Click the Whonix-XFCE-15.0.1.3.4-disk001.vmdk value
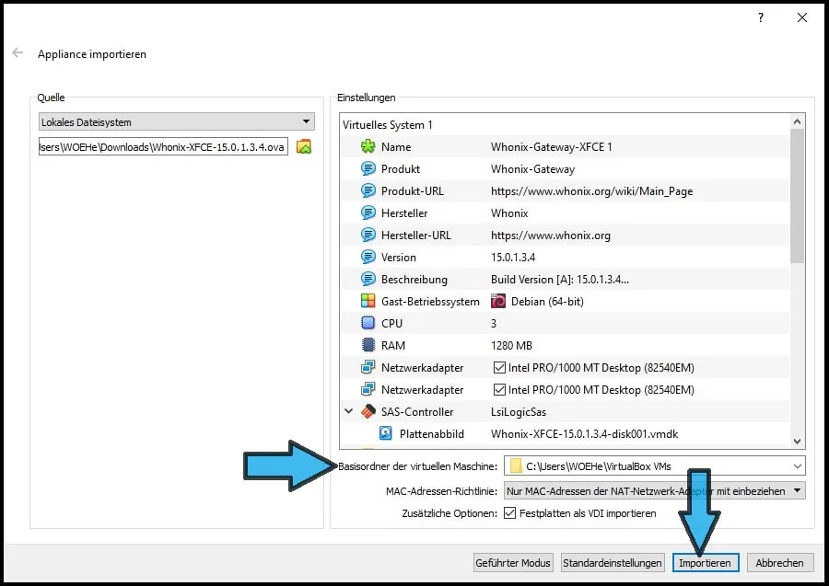Image resolution: width=829 pixels, height=586 pixels. click(x=584, y=434)
